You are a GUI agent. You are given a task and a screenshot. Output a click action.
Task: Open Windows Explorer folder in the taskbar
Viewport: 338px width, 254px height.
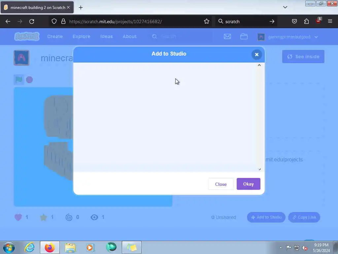click(70, 248)
